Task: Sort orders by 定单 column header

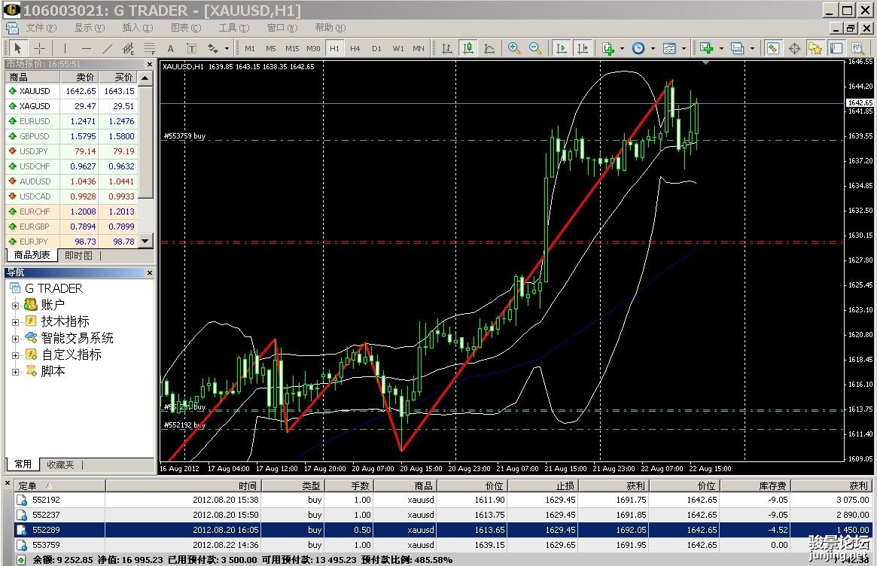Action: click(x=59, y=485)
